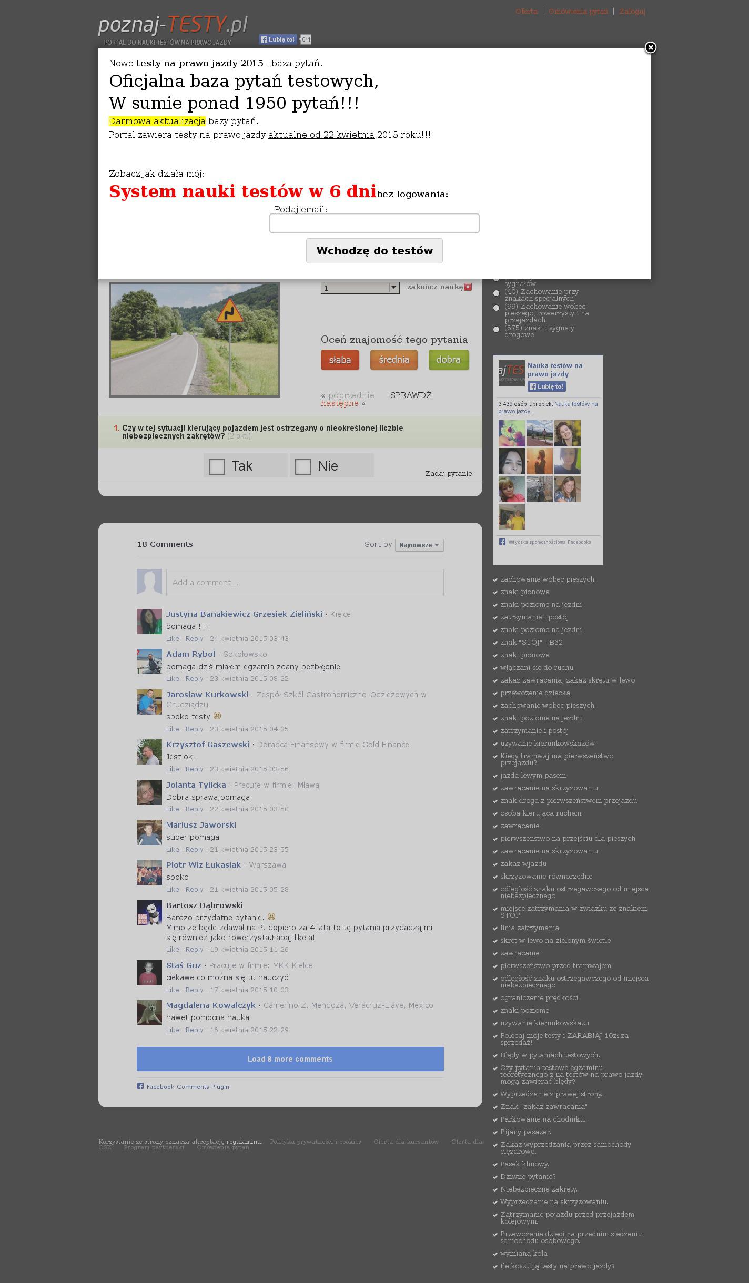This screenshot has width=749, height=1283.
Task: Click the Facebook Comments Plugin logo icon
Action: pos(140,1086)
